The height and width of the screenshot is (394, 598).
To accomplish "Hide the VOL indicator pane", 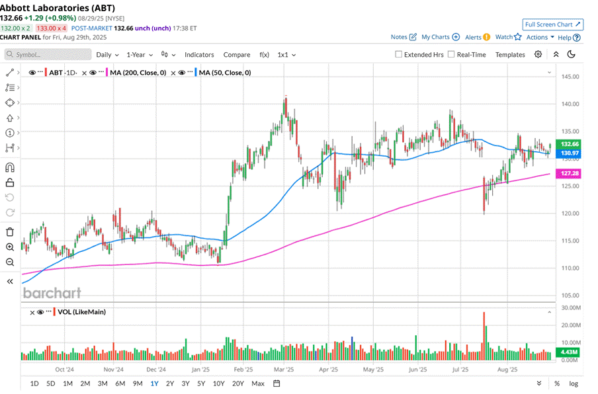I will 40,312.
